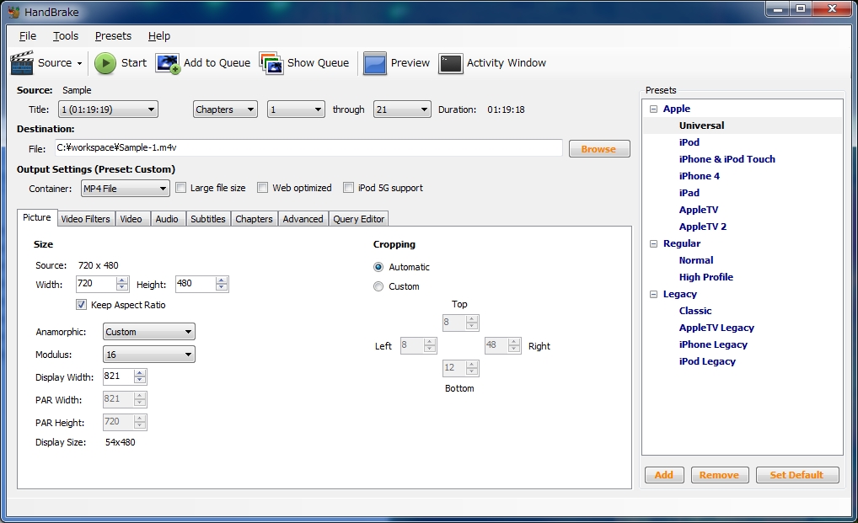Open the end chapter dropdown showing 21
The height and width of the screenshot is (523, 858).
(x=402, y=109)
